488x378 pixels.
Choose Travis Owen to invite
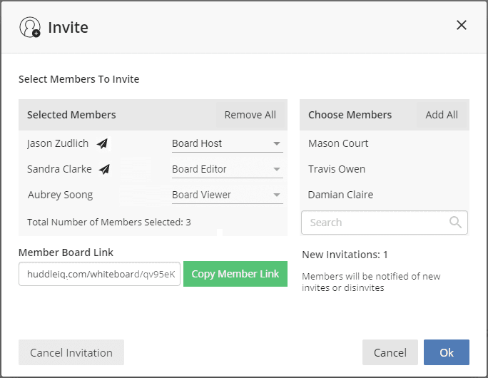(337, 169)
